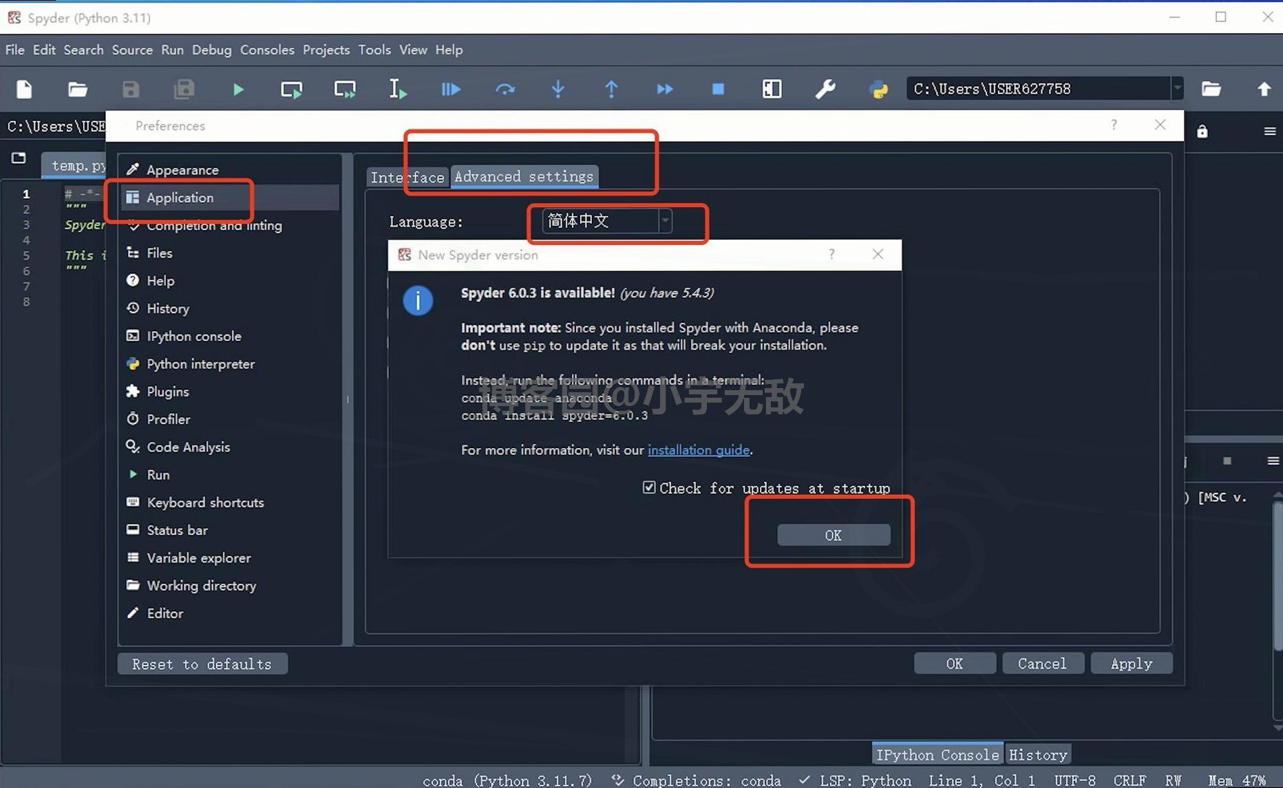Click Cancel in Preferences
The width and height of the screenshot is (1283, 788).
(1043, 663)
